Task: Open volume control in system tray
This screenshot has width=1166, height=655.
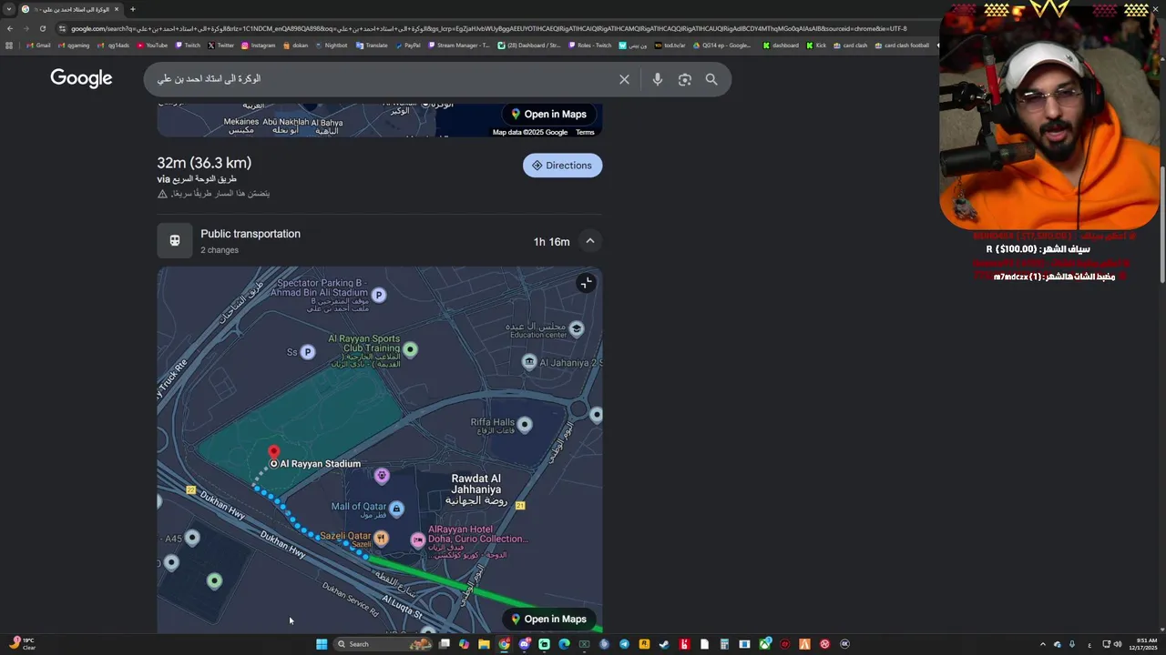Action: (x=1118, y=644)
